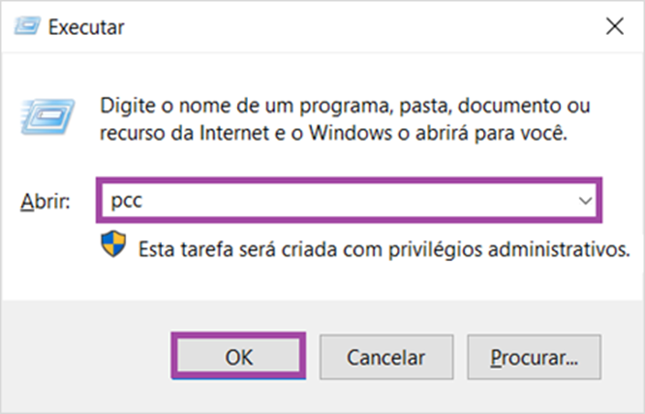
Task: Click the Executar title text
Action: click(x=86, y=27)
